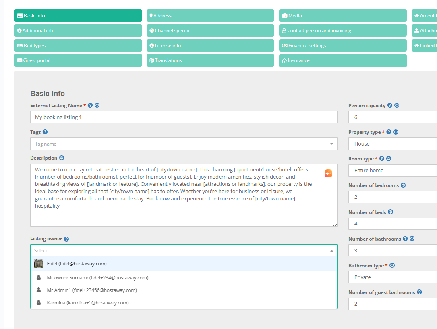Click help icon next to External Listing Name
437x329 pixels.
click(x=90, y=105)
